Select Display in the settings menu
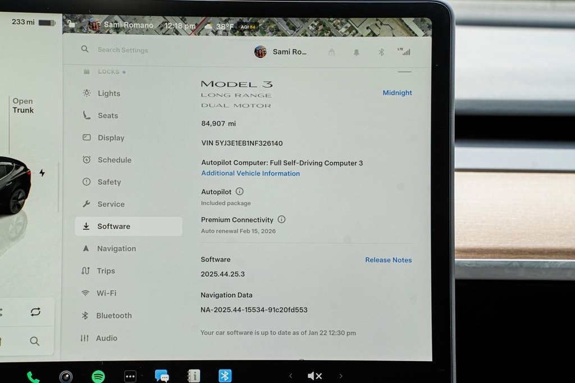 pyautogui.click(x=111, y=138)
